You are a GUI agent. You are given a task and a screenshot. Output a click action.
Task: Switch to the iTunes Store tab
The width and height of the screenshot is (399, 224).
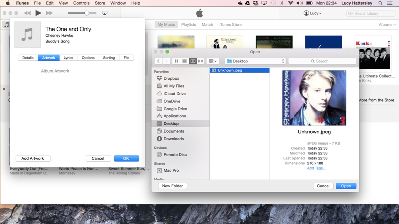230,24
